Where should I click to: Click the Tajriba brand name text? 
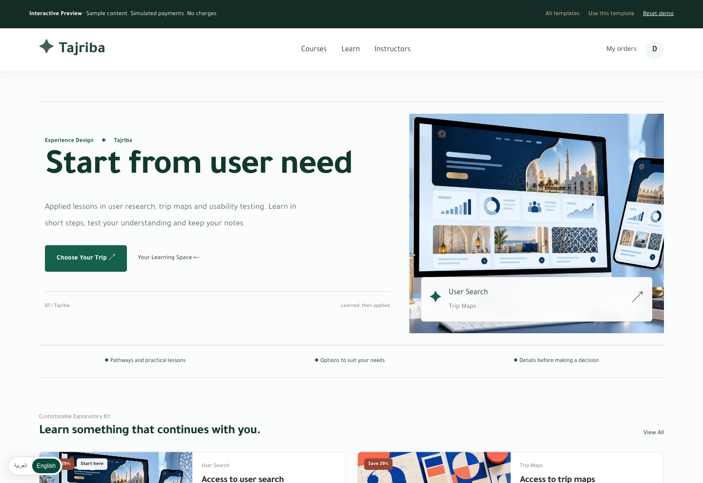click(82, 48)
